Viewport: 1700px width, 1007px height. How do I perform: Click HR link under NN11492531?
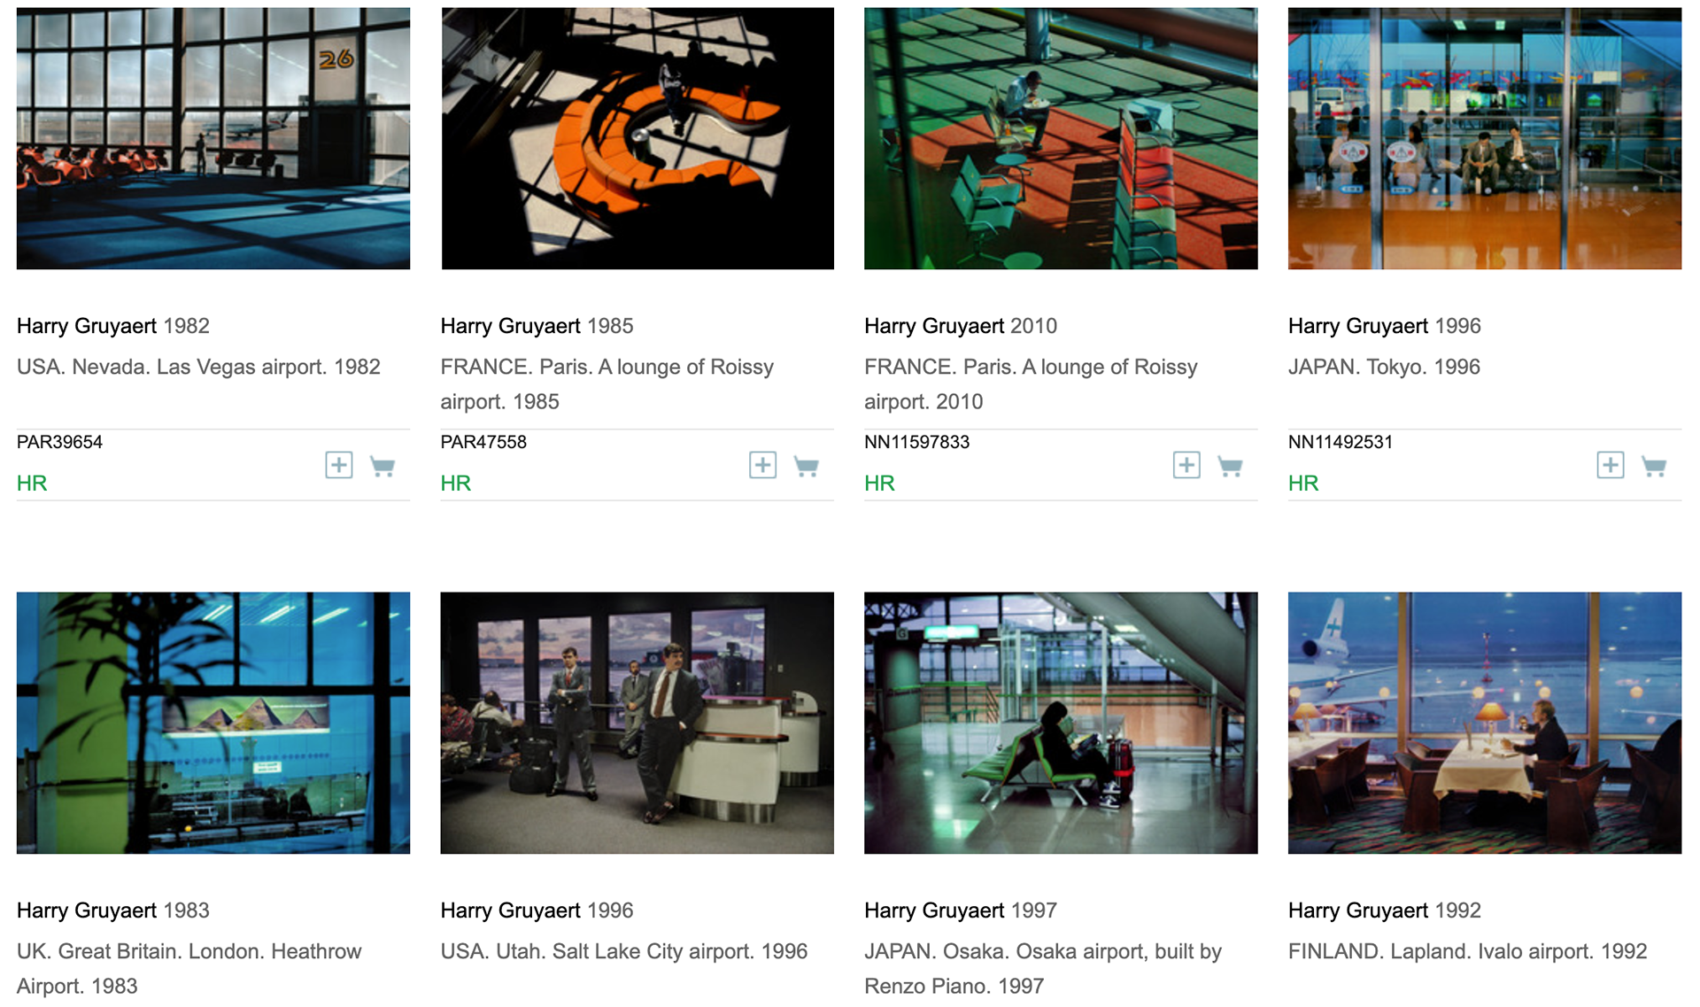(x=1303, y=484)
